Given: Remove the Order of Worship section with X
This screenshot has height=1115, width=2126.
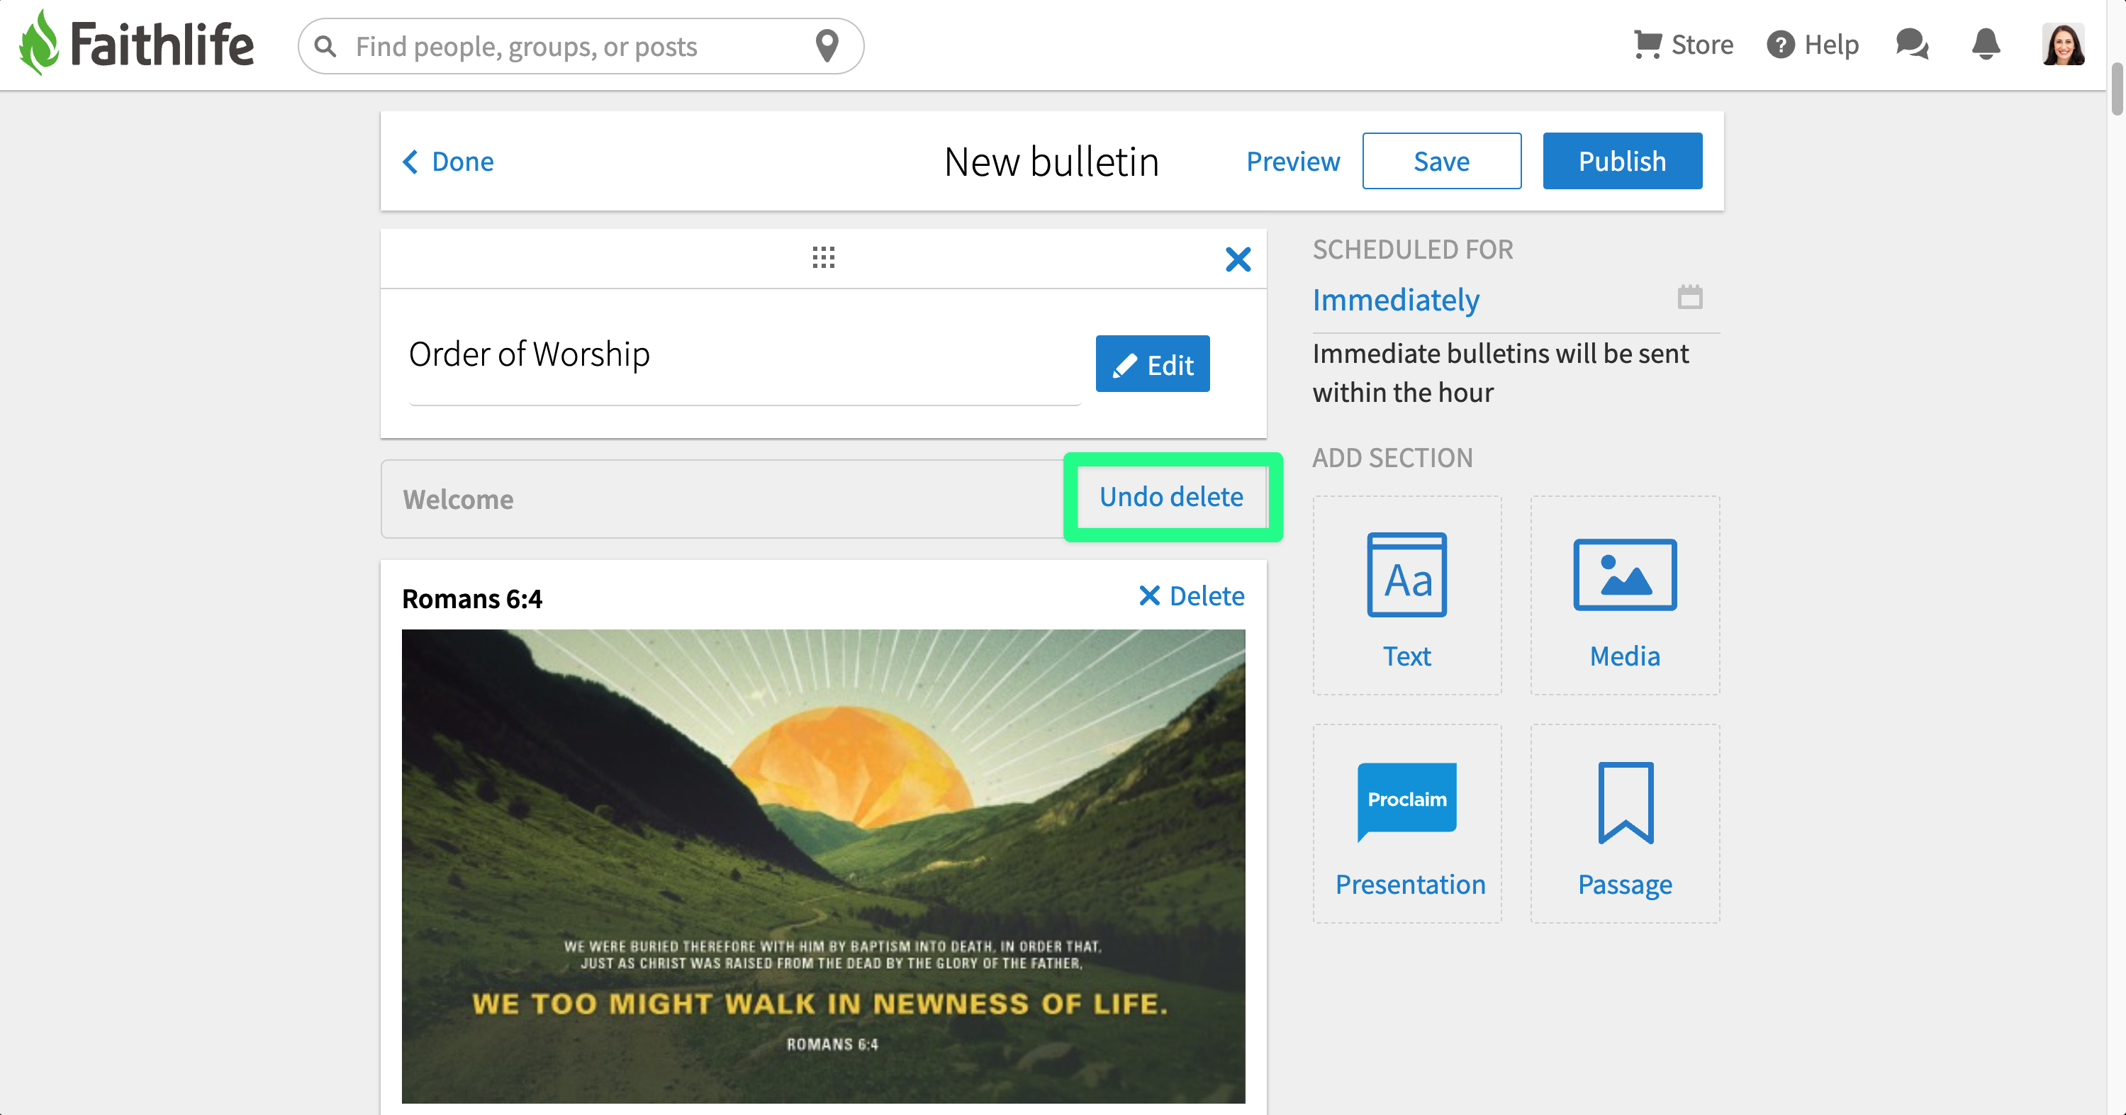Looking at the screenshot, I should coord(1238,259).
